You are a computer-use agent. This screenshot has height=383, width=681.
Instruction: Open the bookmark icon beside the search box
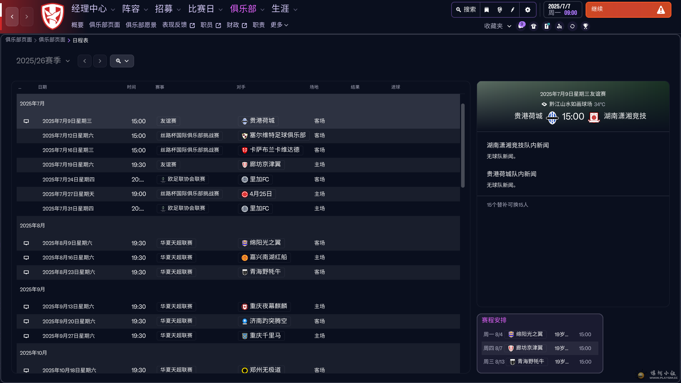pos(487,10)
